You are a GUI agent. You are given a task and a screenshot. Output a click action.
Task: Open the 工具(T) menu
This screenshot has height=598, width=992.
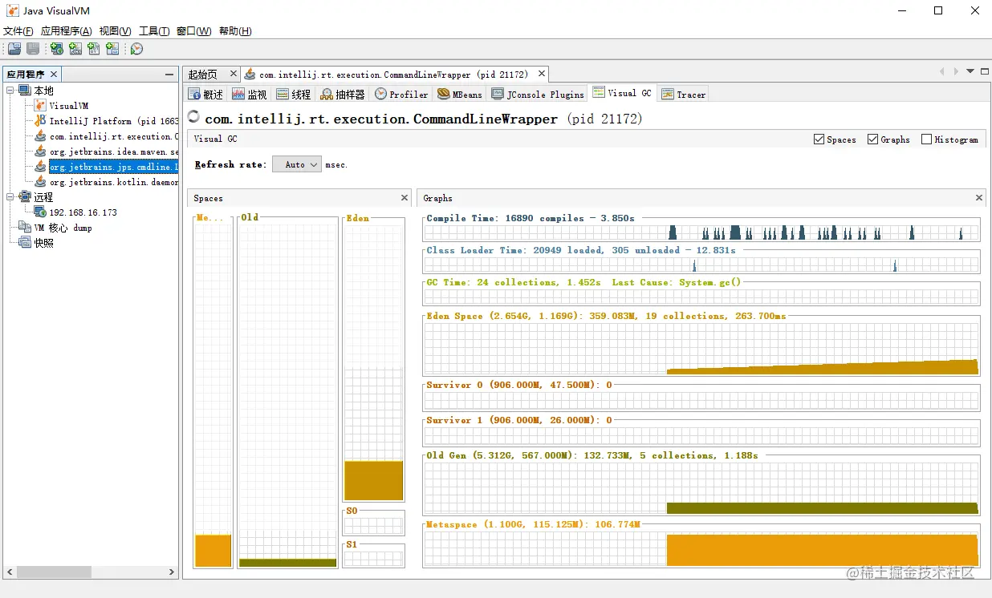[154, 31]
